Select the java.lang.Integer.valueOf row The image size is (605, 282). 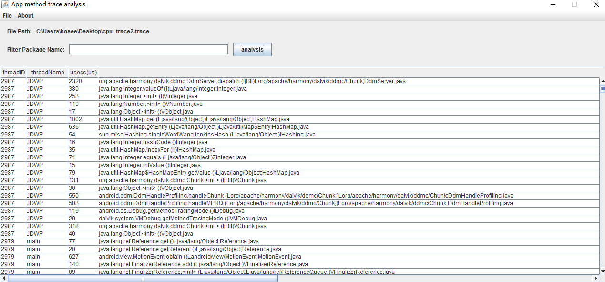(299, 89)
